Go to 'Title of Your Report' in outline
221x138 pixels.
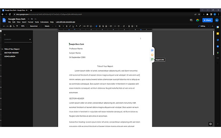pos(12,49)
